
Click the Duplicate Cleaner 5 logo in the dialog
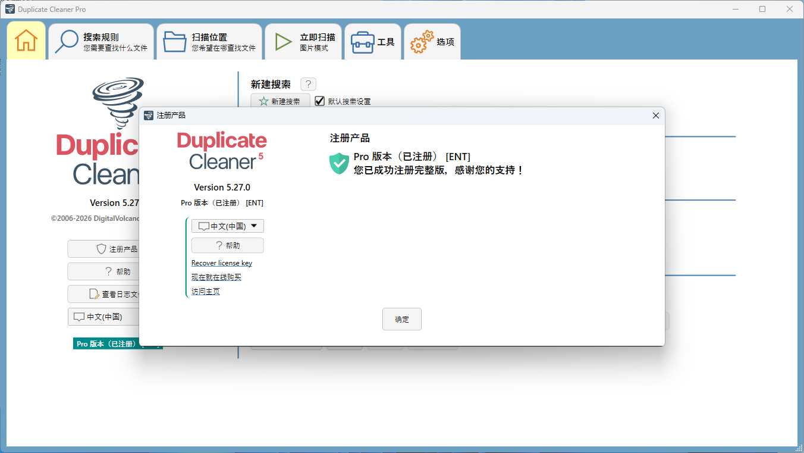click(x=222, y=150)
